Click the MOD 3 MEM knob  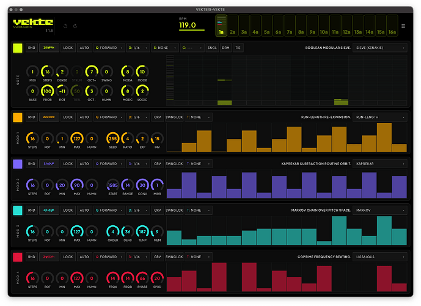point(157,232)
